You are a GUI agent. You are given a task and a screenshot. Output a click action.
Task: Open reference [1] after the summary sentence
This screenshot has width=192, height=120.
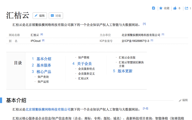click(x=144, y=24)
